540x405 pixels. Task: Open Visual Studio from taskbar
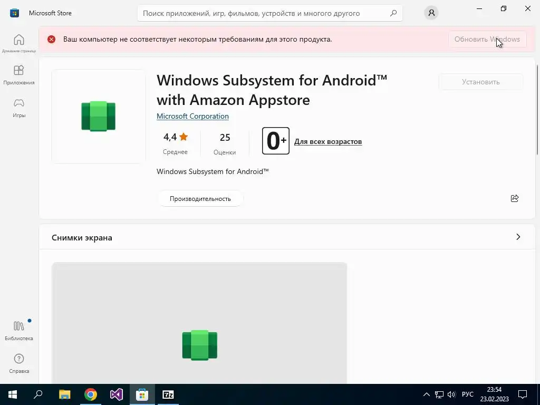pos(117,394)
